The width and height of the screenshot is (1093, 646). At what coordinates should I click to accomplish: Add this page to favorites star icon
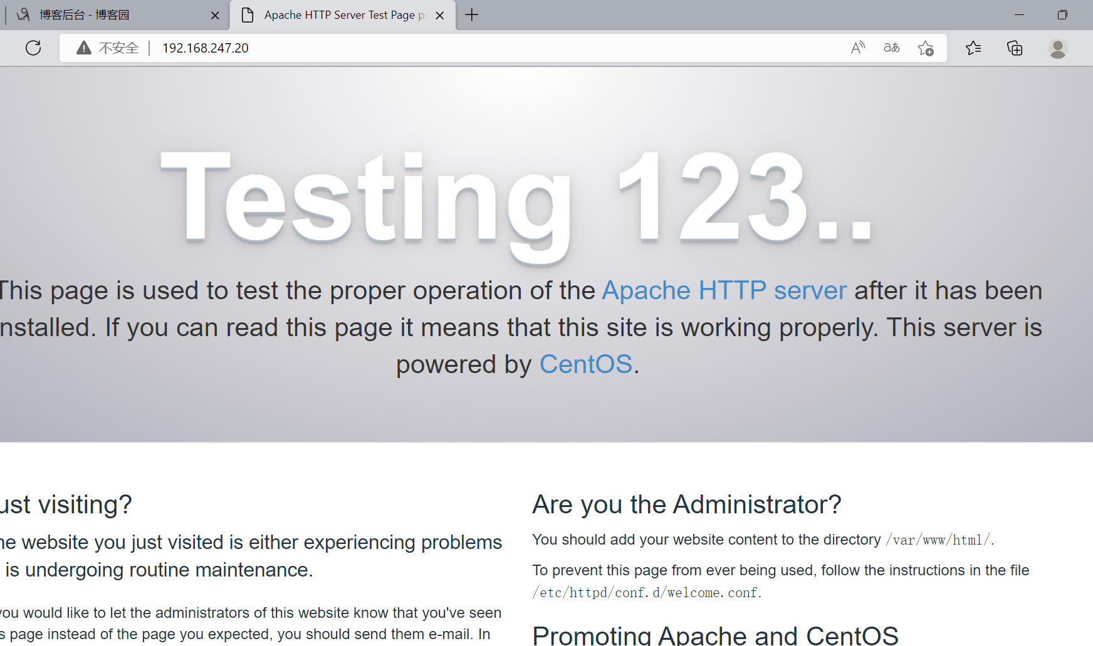coord(926,48)
